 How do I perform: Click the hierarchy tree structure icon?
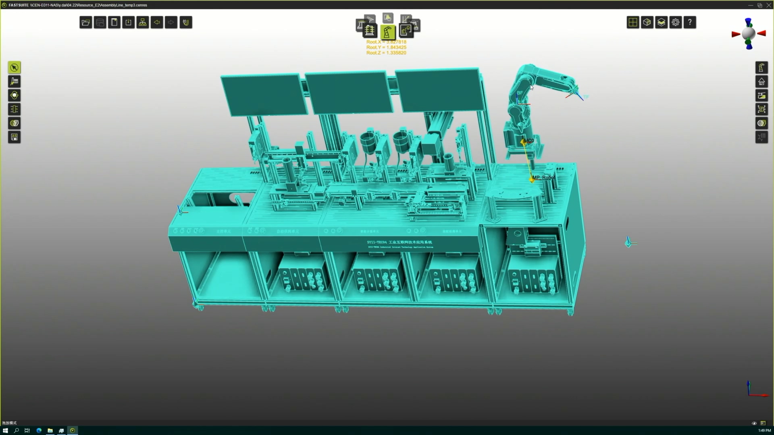pyautogui.click(x=143, y=23)
